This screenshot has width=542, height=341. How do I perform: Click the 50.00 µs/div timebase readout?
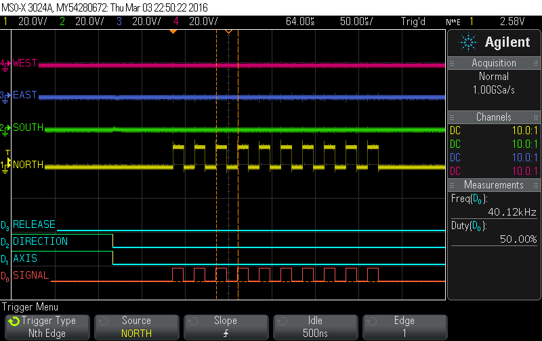pos(356,22)
